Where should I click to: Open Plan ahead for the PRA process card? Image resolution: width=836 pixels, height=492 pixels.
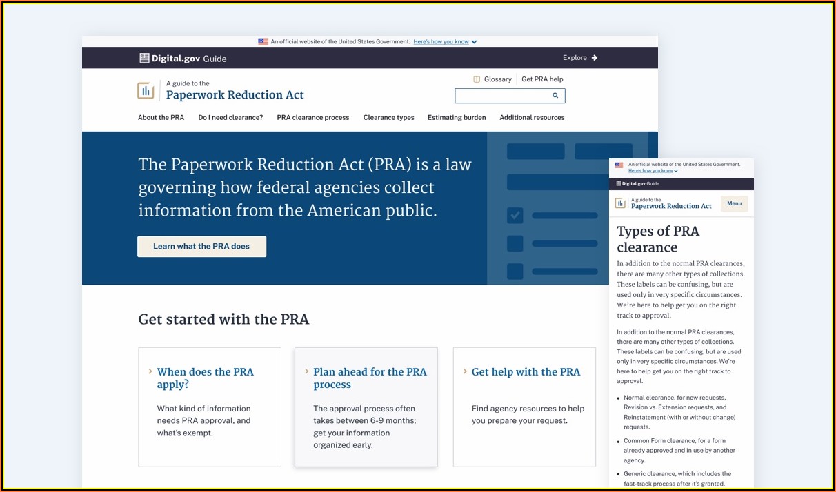pos(366,407)
